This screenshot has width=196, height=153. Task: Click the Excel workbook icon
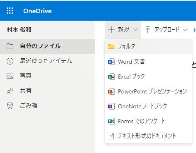(111, 76)
